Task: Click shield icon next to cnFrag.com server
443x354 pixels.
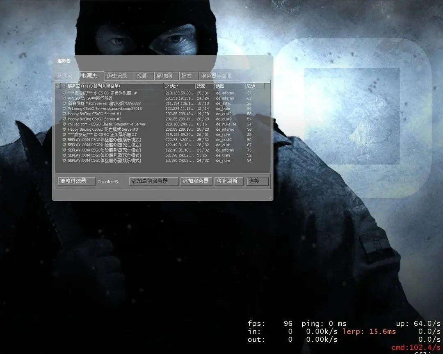Action: (x=64, y=124)
